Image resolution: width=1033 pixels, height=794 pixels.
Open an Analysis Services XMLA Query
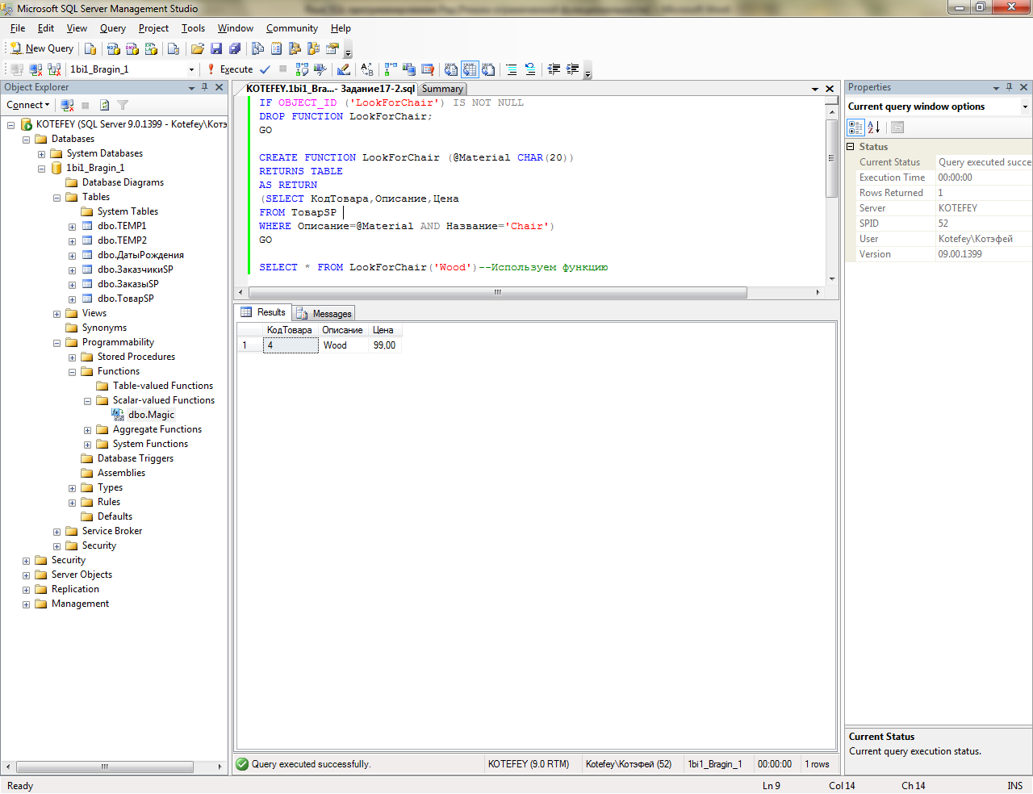151,48
